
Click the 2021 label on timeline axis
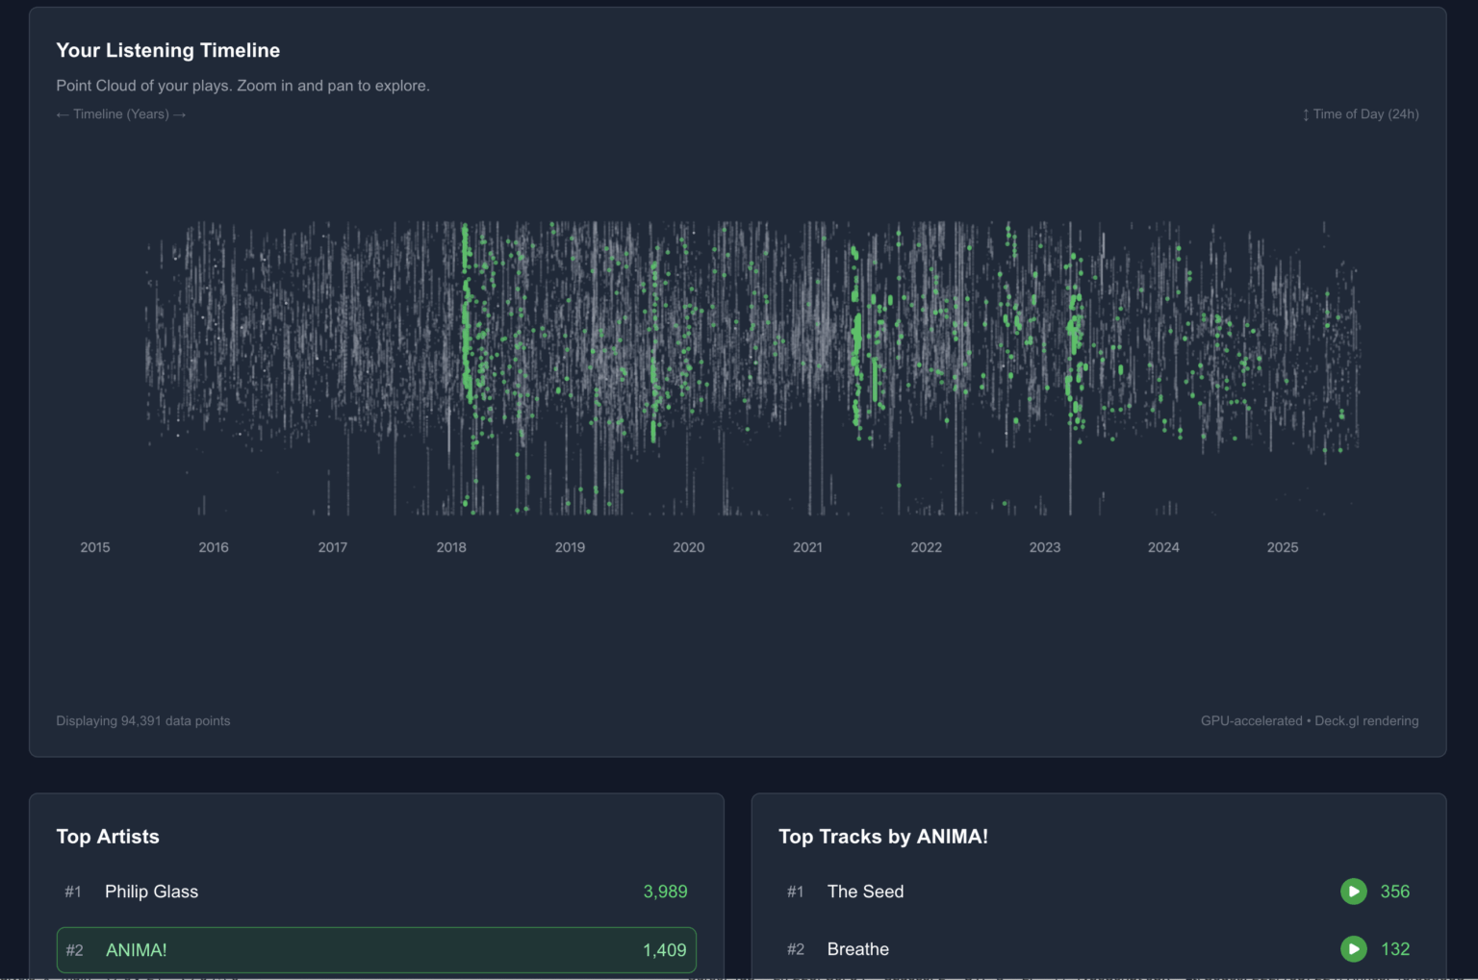click(807, 547)
